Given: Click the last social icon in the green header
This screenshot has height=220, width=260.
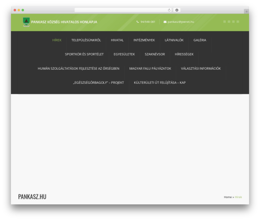Looking at the screenshot, I should point(238,22).
